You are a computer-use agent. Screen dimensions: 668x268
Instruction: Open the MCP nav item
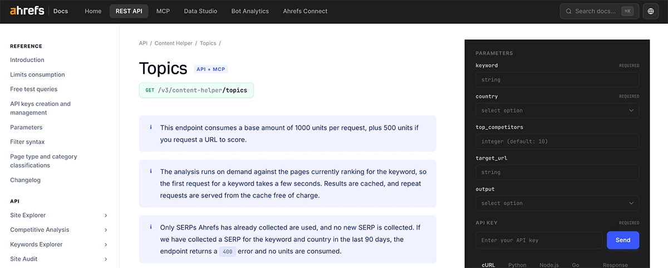click(163, 11)
